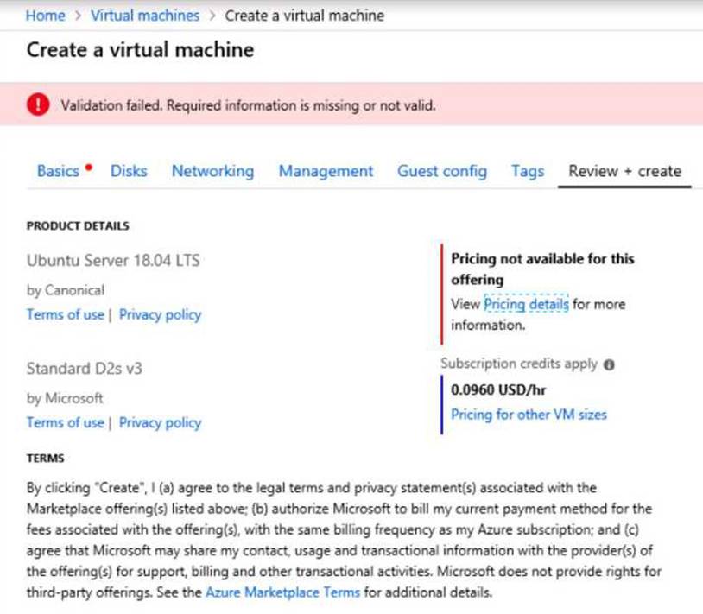Viewport: 703px width, 614px height.
Task: Click the Pricing details link
Action: click(526, 304)
